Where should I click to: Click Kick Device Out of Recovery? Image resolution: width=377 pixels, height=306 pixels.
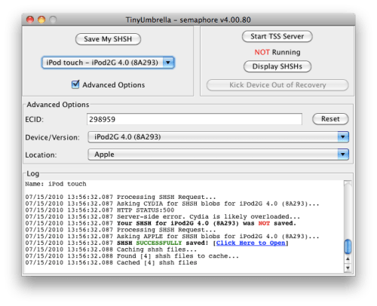click(x=277, y=85)
